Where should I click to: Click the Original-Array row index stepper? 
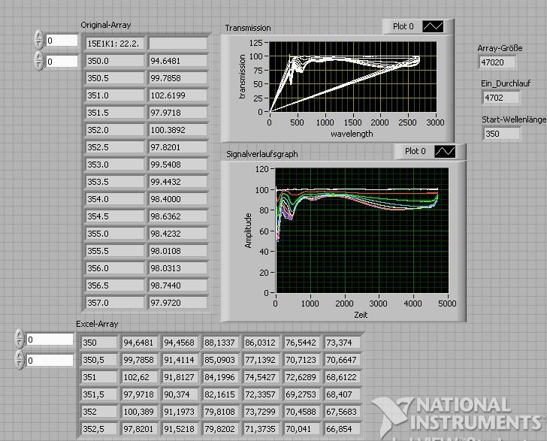click(39, 40)
